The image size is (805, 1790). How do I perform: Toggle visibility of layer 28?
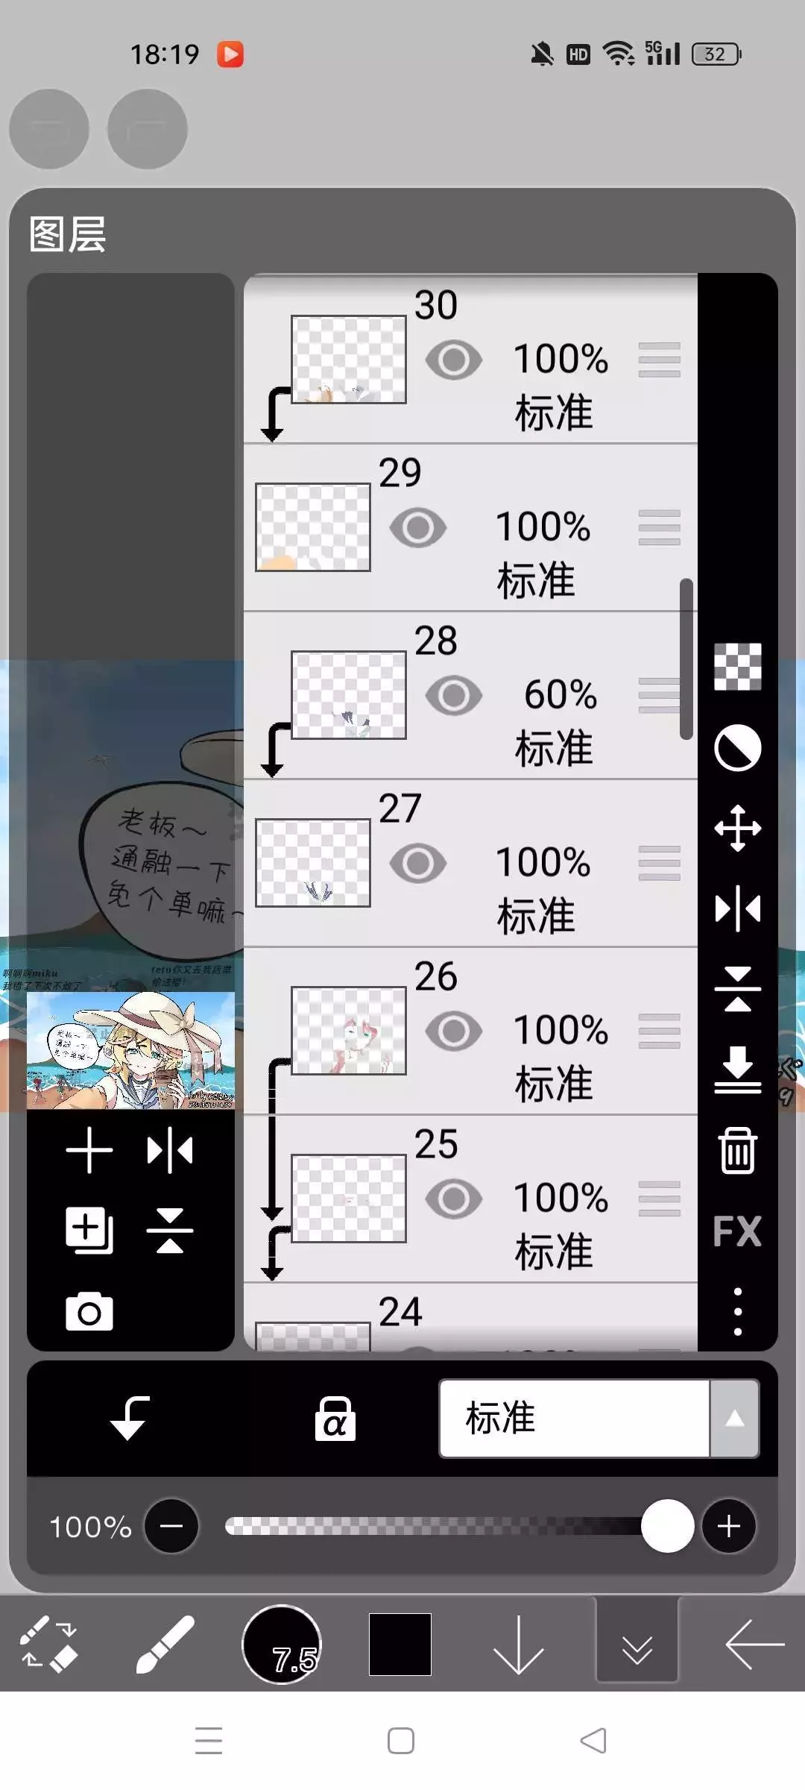[454, 695]
